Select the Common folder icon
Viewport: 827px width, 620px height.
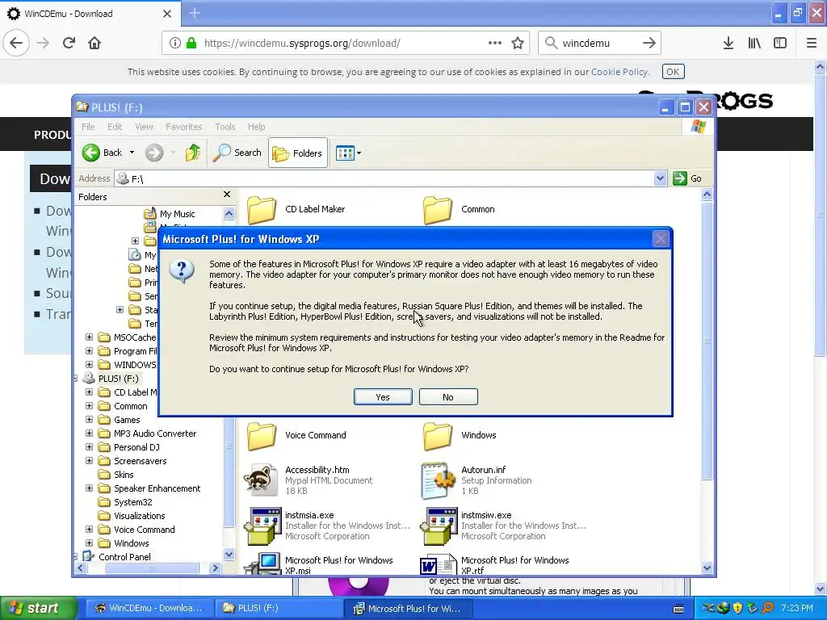tap(438, 210)
